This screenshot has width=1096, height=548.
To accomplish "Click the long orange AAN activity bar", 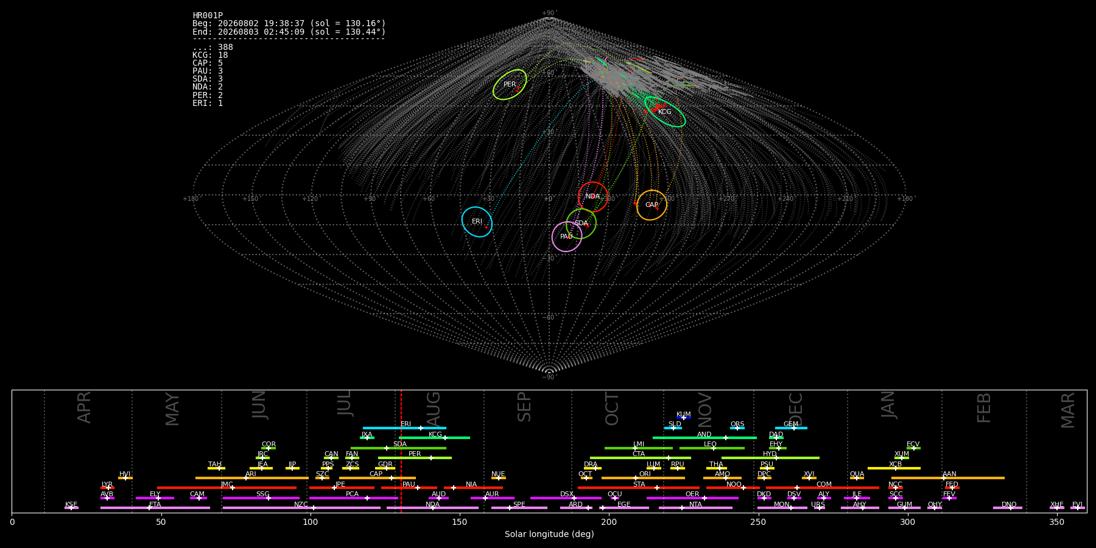I will pyautogui.click(x=948, y=478).
